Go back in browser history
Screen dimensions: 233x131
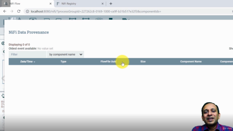5,11
